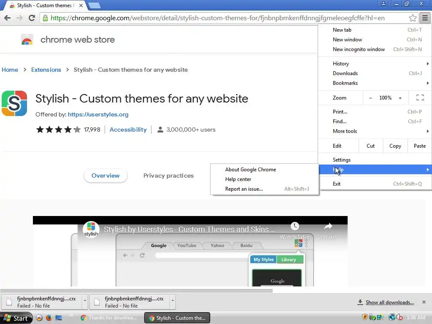Click the Share arrow on the video
Viewport: 432px width, 324px height.
click(328, 227)
